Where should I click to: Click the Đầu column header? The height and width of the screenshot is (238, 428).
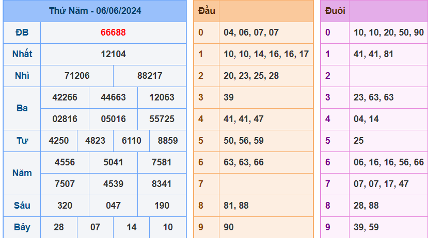[x=207, y=11]
